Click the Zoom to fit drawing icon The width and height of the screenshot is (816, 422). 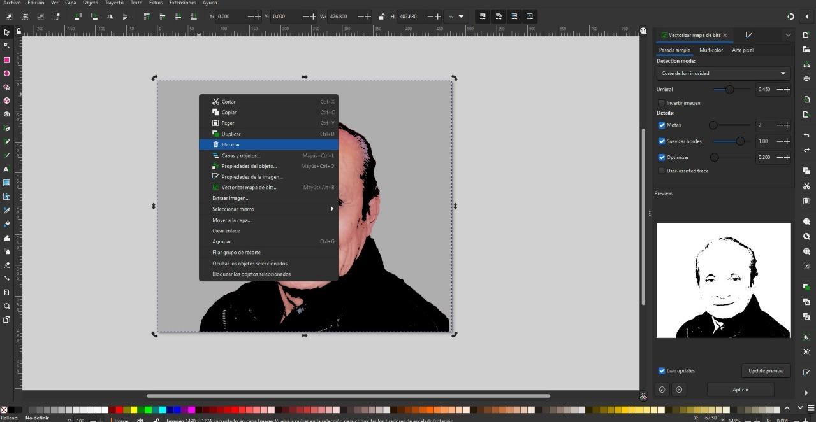pos(806,237)
